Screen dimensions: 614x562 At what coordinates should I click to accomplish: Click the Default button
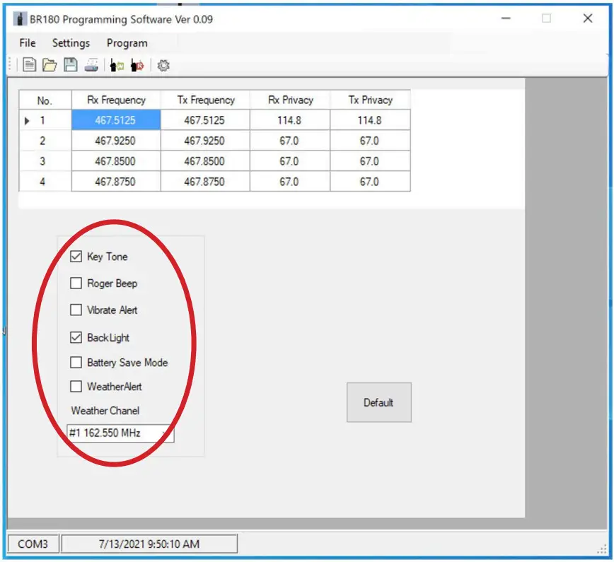point(379,402)
